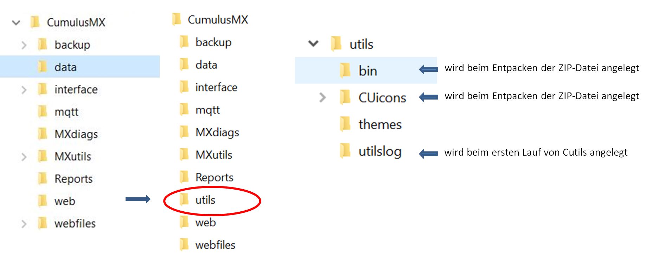646x259 pixels.
Task: Click the utilslog folder icon
Action: [345, 151]
